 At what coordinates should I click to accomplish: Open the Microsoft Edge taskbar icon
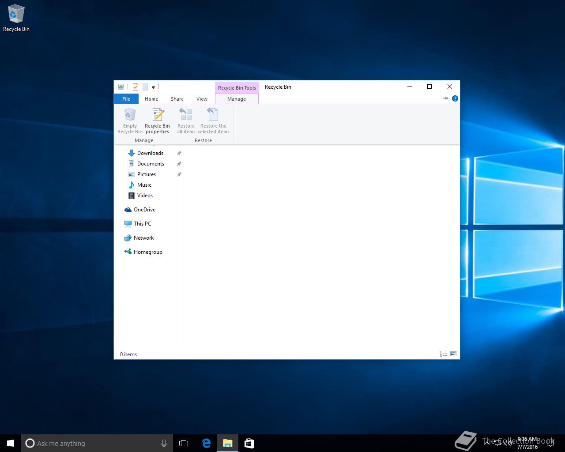[206, 443]
